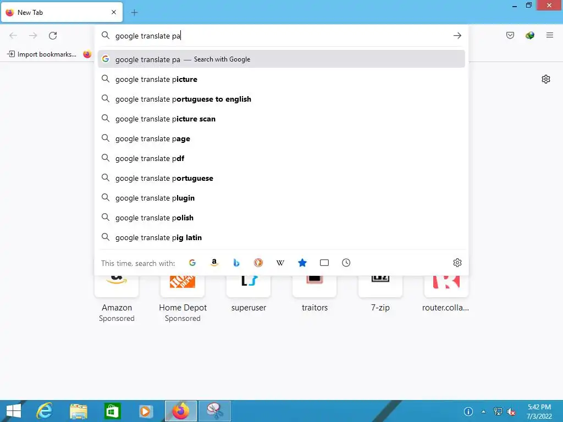Choose suggestion 'google translate portuguese'
This screenshot has height=422, width=563.
click(x=281, y=177)
